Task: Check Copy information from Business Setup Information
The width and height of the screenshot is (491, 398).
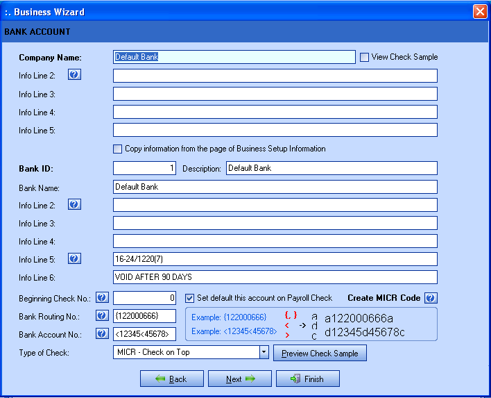Action: (x=117, y=149)
